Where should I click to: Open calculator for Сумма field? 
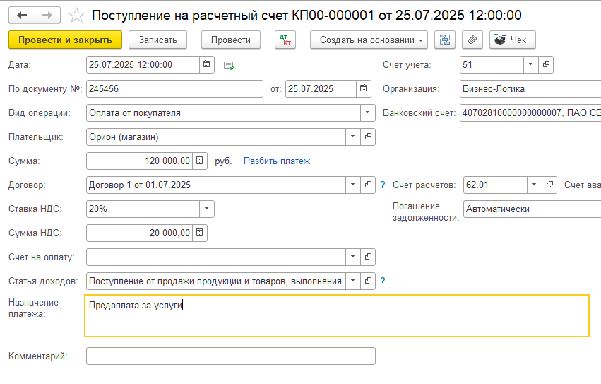[200, 161]
